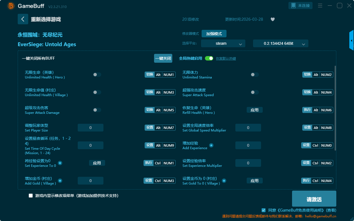Click the phone connection status icon
Screen dimensions: 354x221
[293, 6]
